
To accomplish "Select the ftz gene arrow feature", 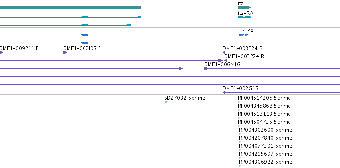I will click(x=244, y=8).
